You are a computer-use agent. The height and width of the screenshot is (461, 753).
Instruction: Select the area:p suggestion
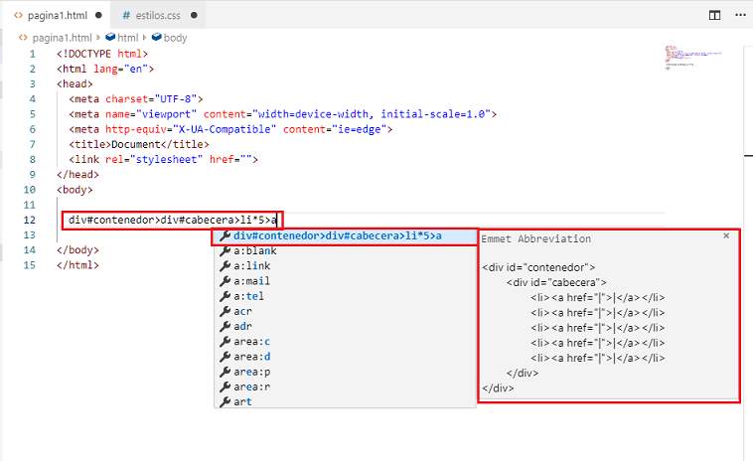tap(345, 372)
